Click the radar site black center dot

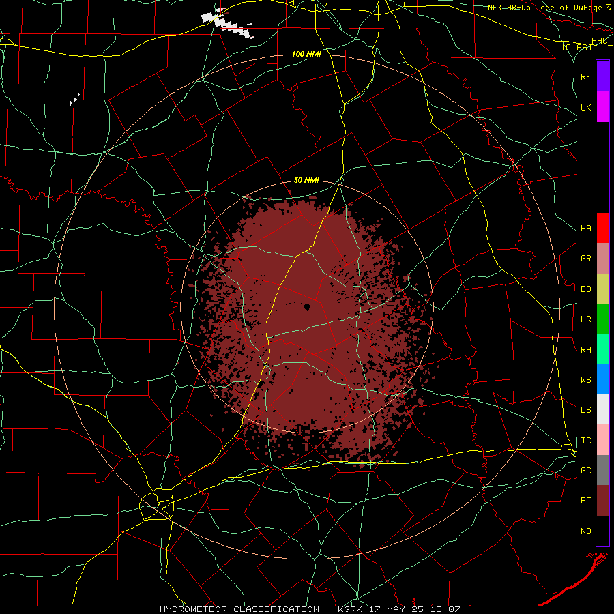[307, 306]
